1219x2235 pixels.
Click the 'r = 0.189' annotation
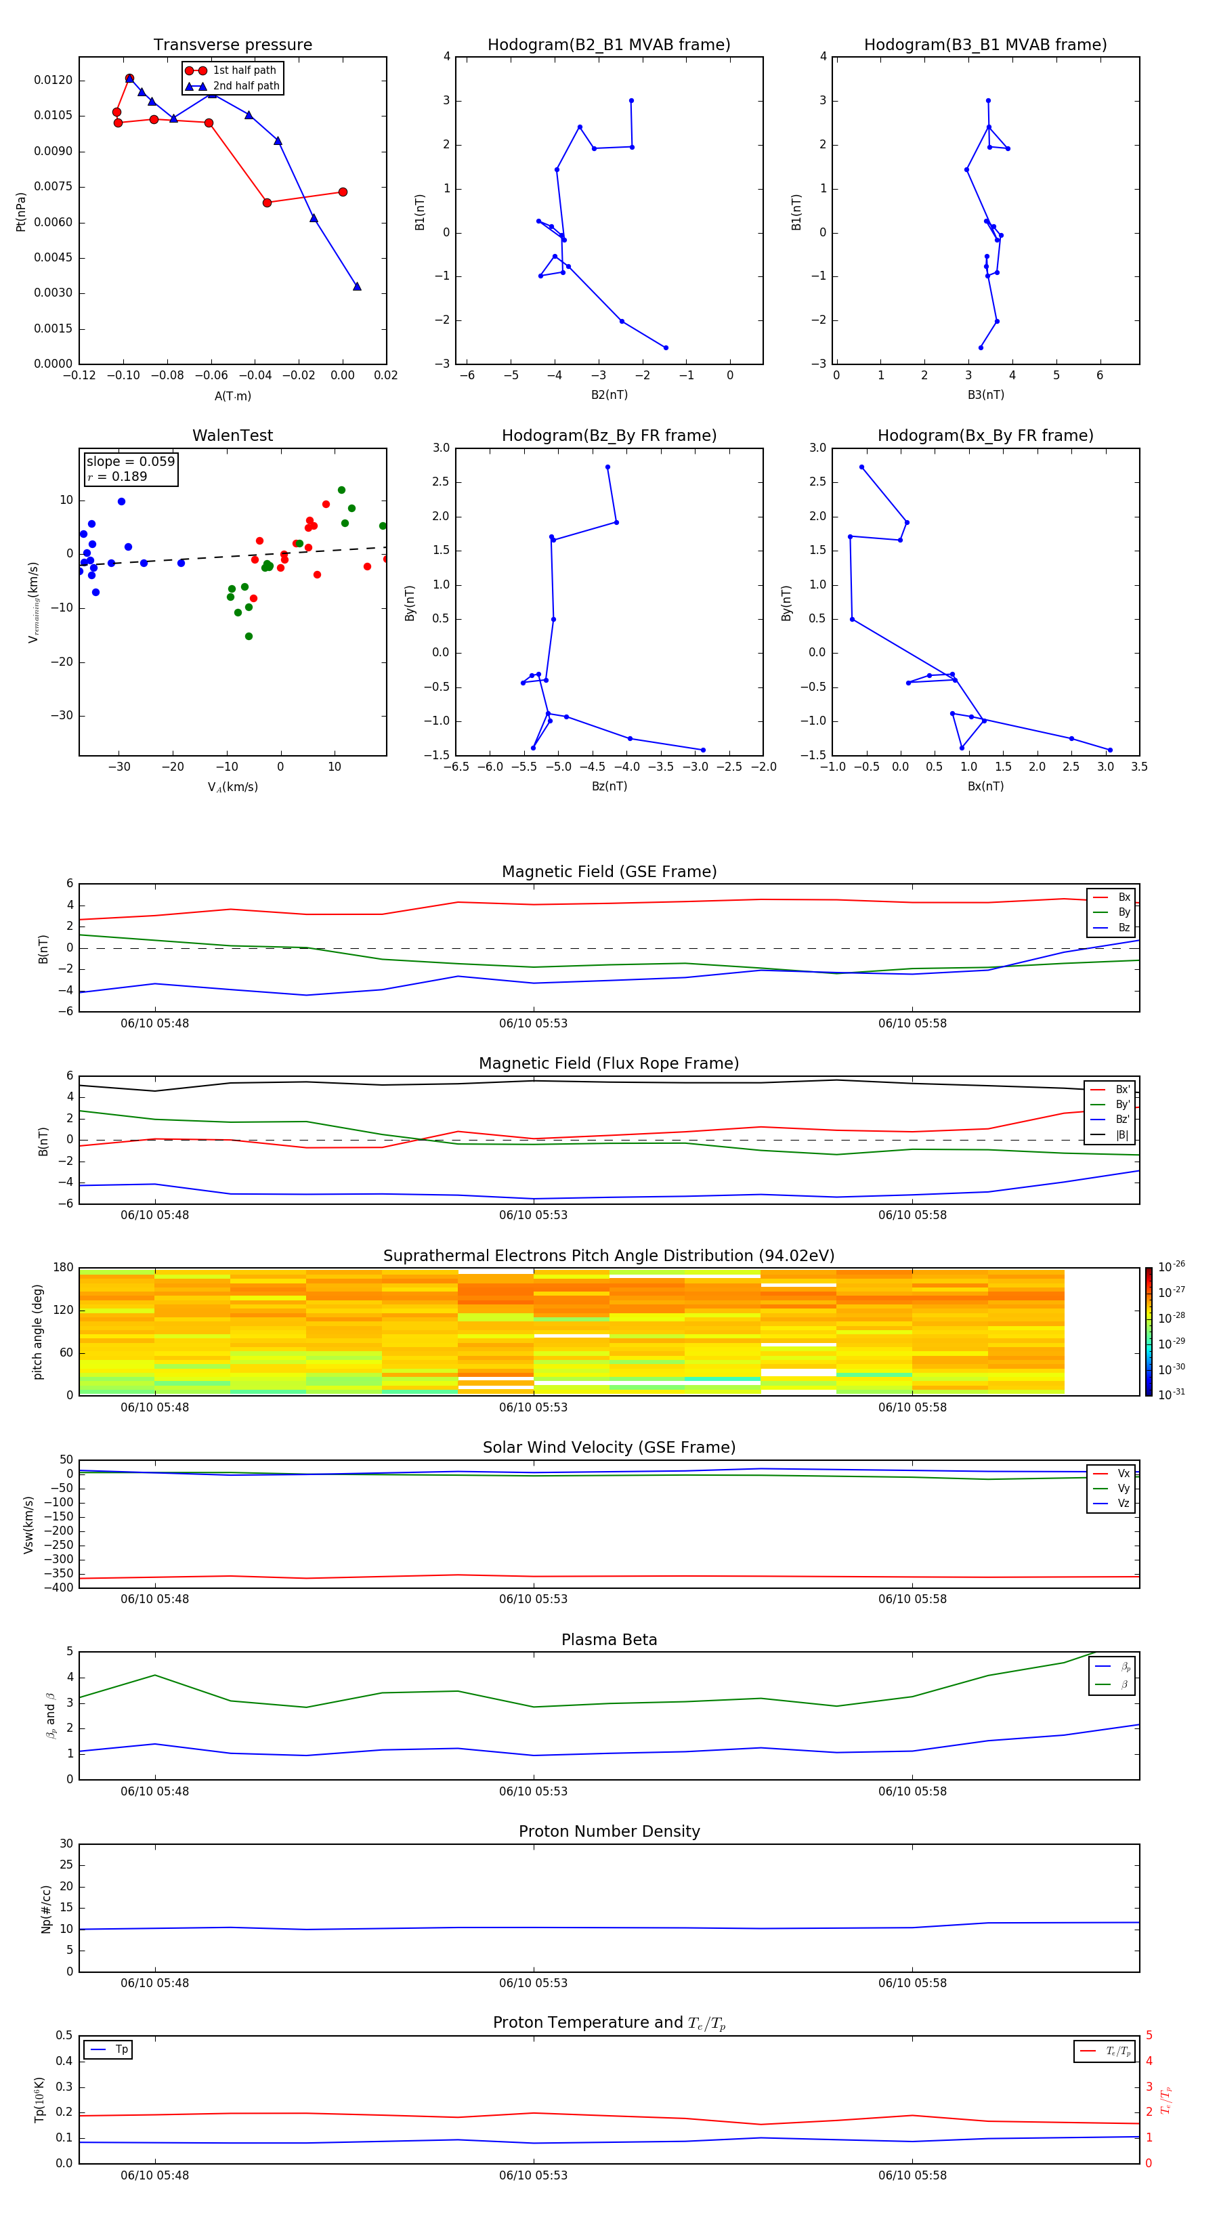coord(117,476)
